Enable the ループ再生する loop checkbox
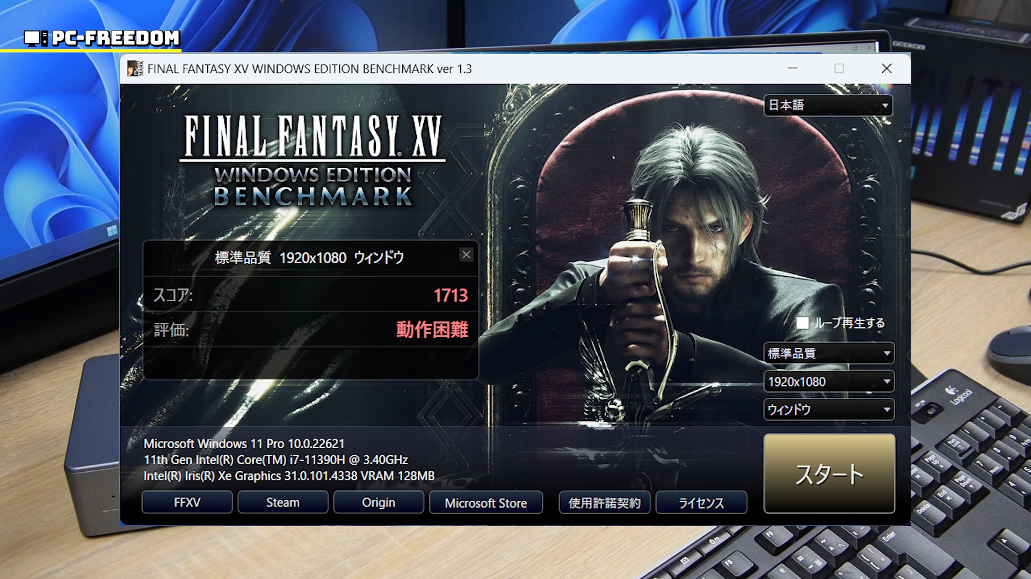Image resolution: width=1031 pixels, height=579 pixels. pos(802,323)
